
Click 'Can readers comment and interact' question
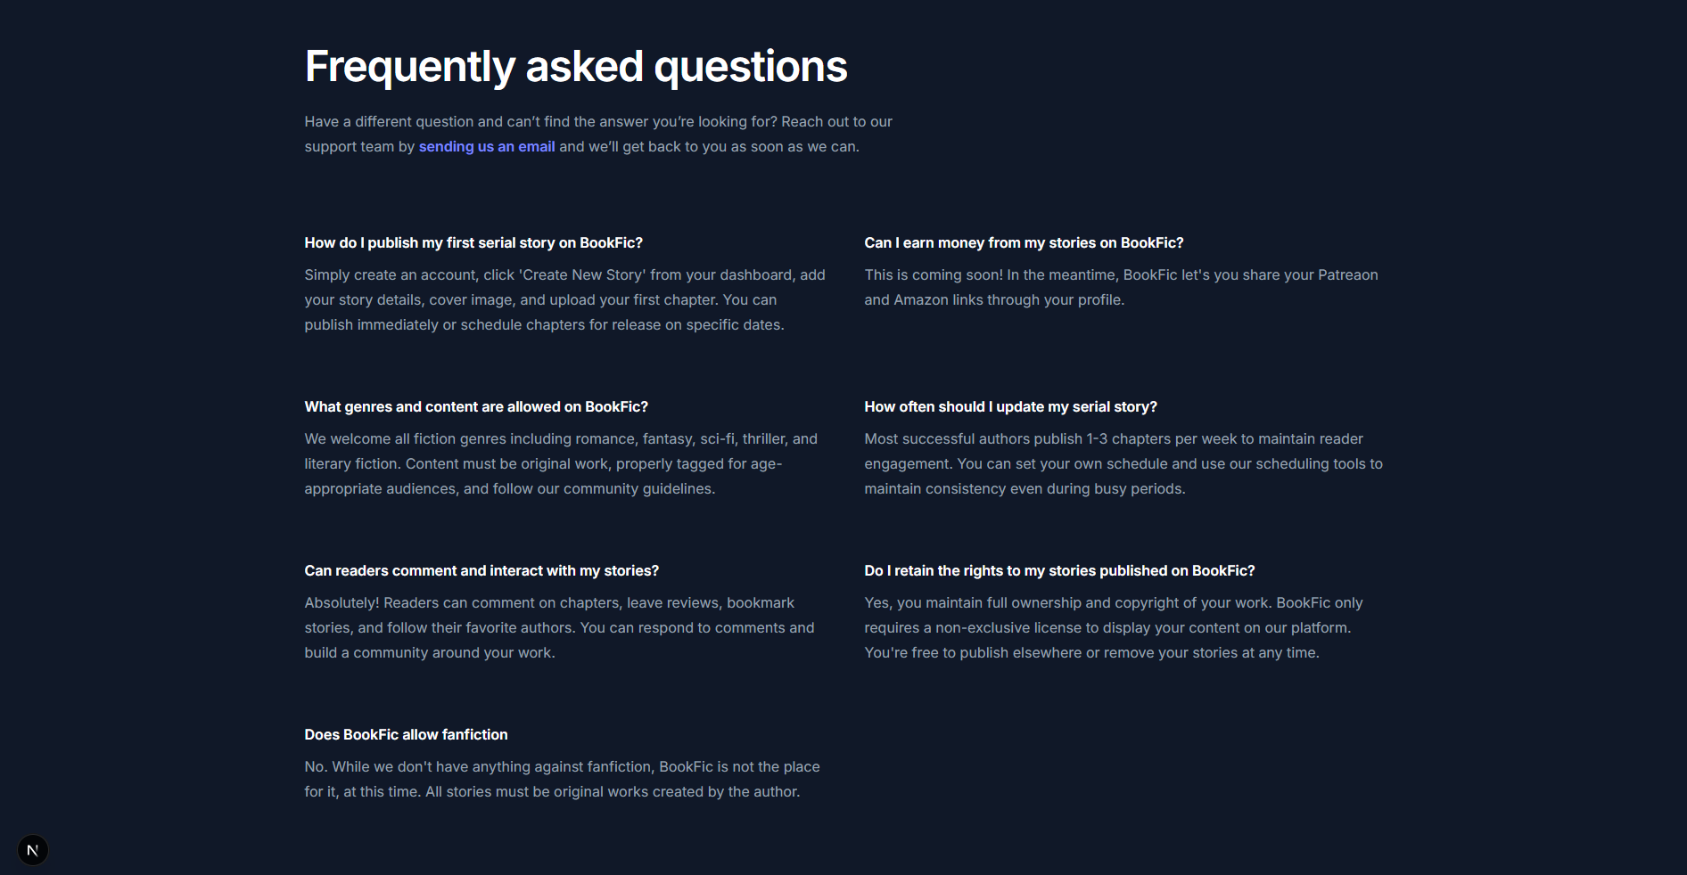481,571
